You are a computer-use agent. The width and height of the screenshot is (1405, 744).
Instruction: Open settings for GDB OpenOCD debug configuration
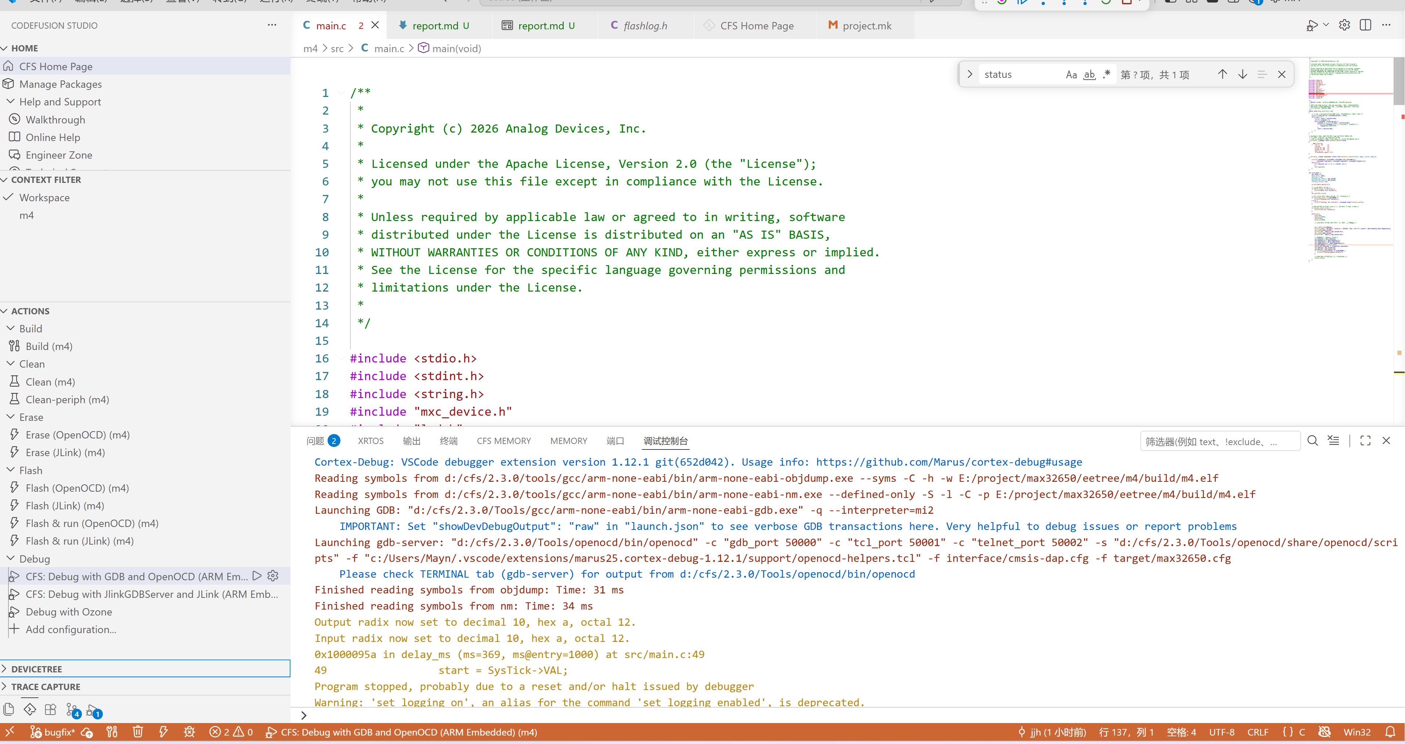pyautogui.click(x=273, y=576)
